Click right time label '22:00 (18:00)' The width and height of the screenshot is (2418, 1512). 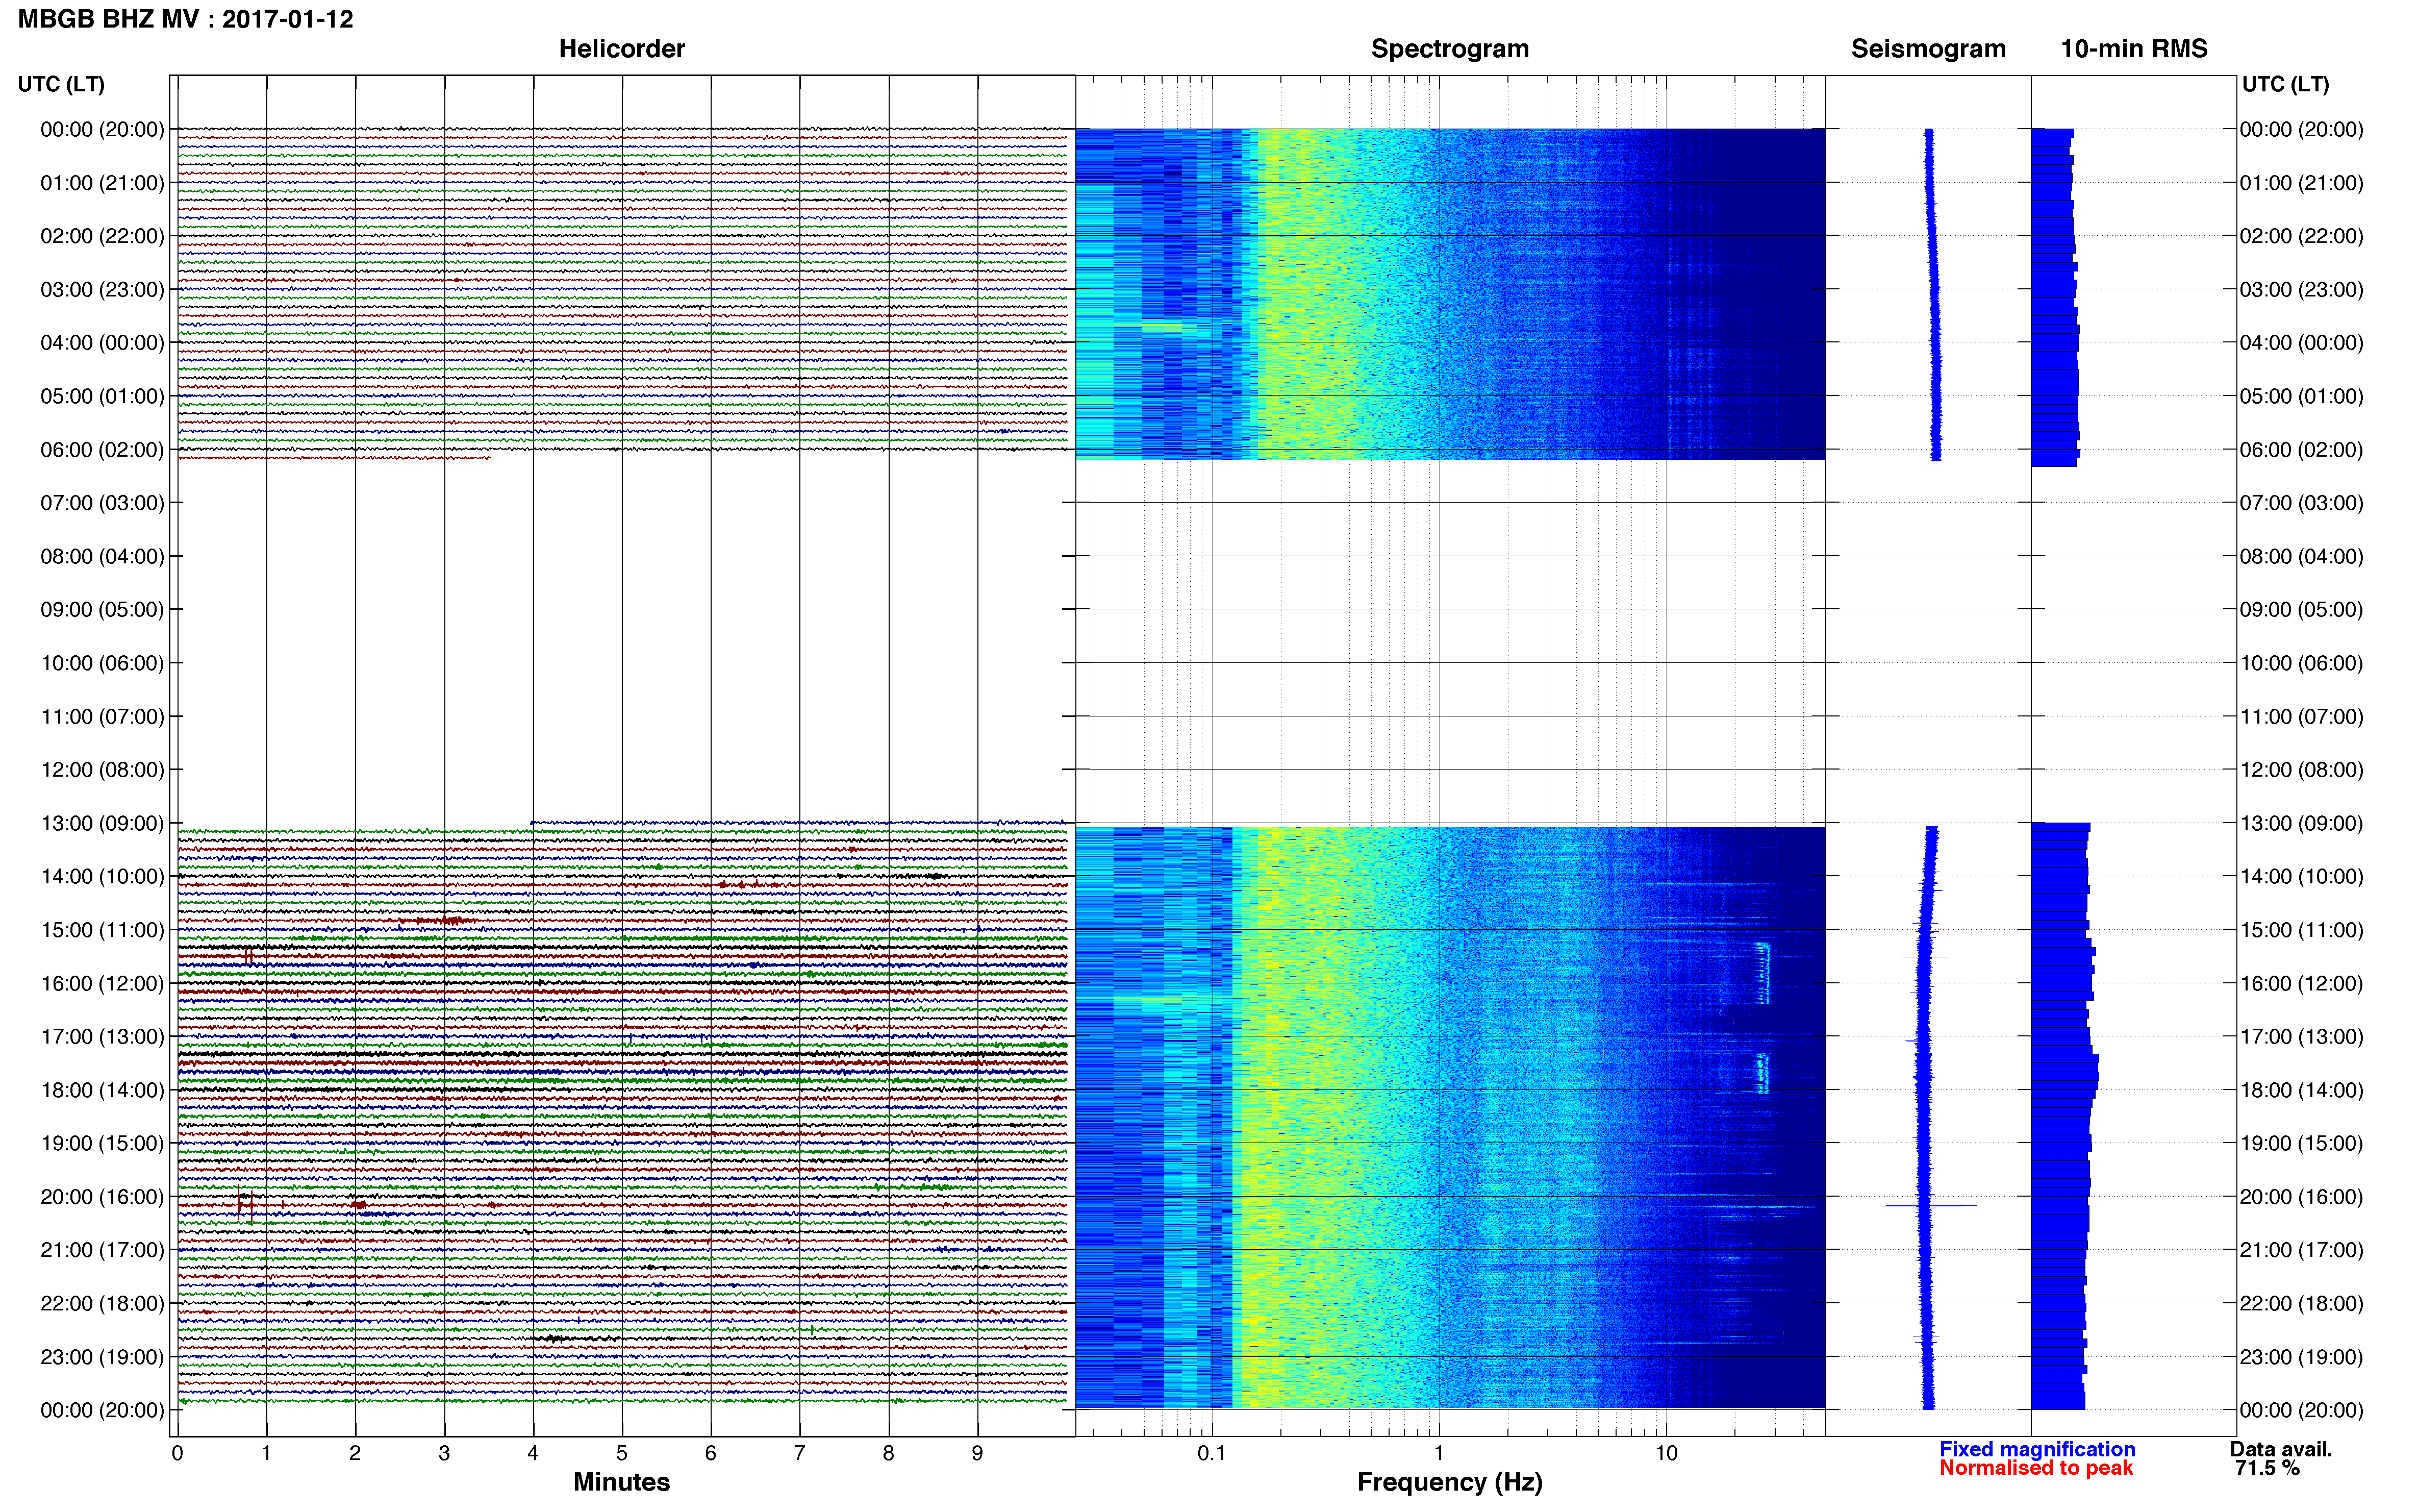[x=2302, y=1304]
